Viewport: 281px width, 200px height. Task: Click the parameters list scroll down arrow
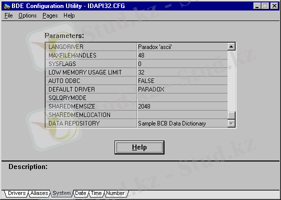point(231,123)
